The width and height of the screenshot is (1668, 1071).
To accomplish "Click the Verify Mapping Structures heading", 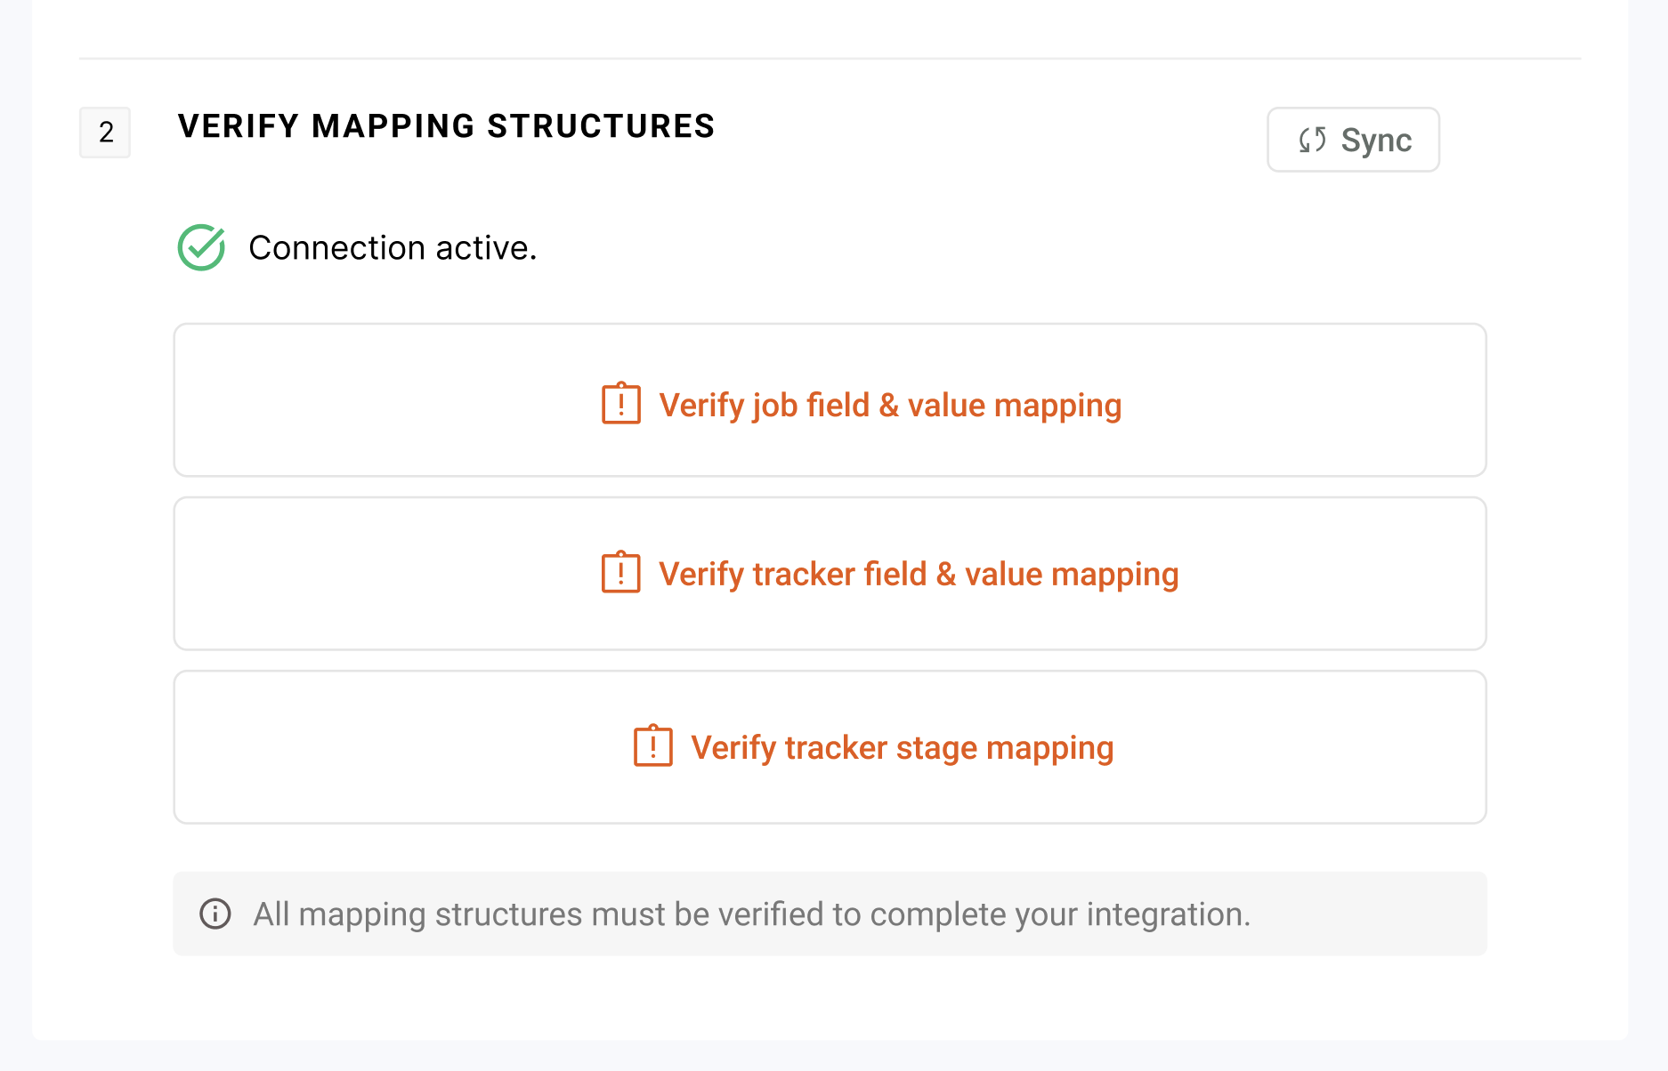I will point(446,126).
